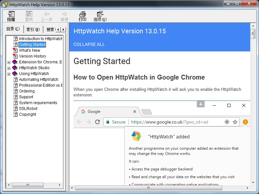Expand the HttpWatch Studio tree node
Image resolution: width=259 pixels, height=194 pixels.
[x=9, y=68]
